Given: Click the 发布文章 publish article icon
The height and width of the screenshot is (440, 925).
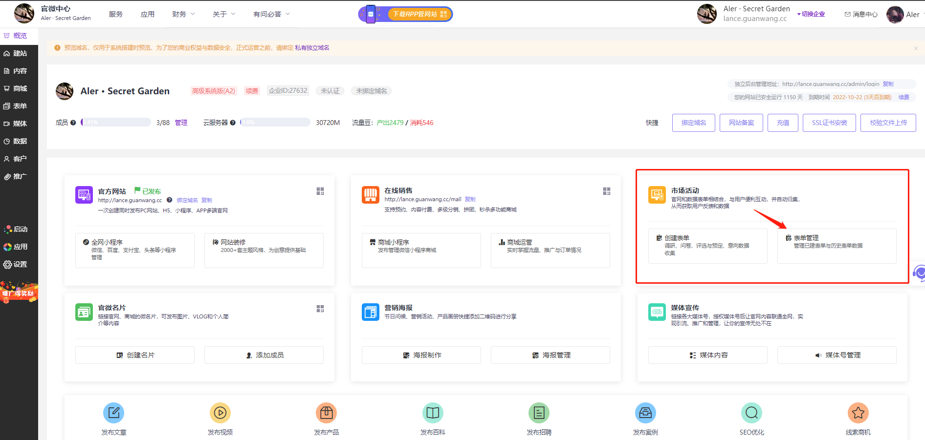Looking at the screenshot, I should pos(113,413).
